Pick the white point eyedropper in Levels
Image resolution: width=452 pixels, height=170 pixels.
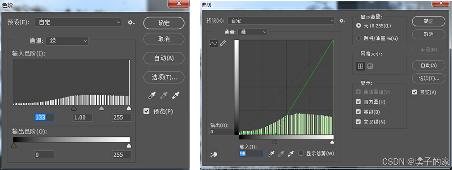coord(176,96)
